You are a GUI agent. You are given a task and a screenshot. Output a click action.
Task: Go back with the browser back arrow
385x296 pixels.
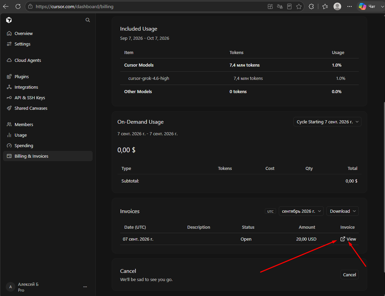[6, 6]
